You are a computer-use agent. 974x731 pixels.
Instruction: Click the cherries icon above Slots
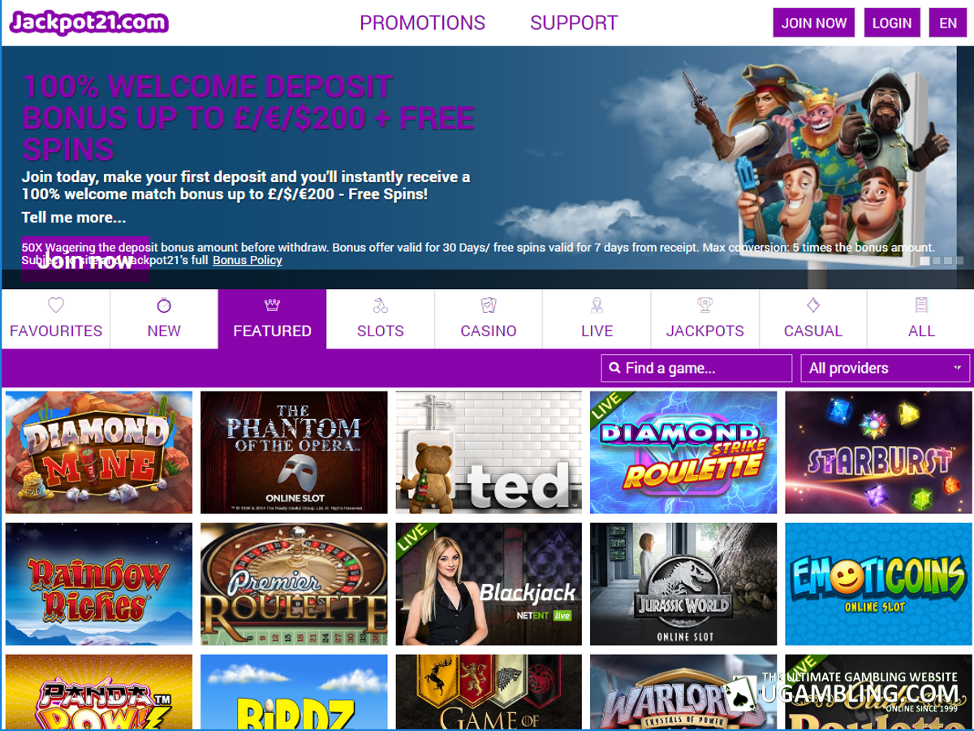coord(380,305)
